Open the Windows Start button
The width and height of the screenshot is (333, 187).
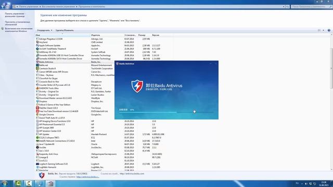tap(4, 183)
